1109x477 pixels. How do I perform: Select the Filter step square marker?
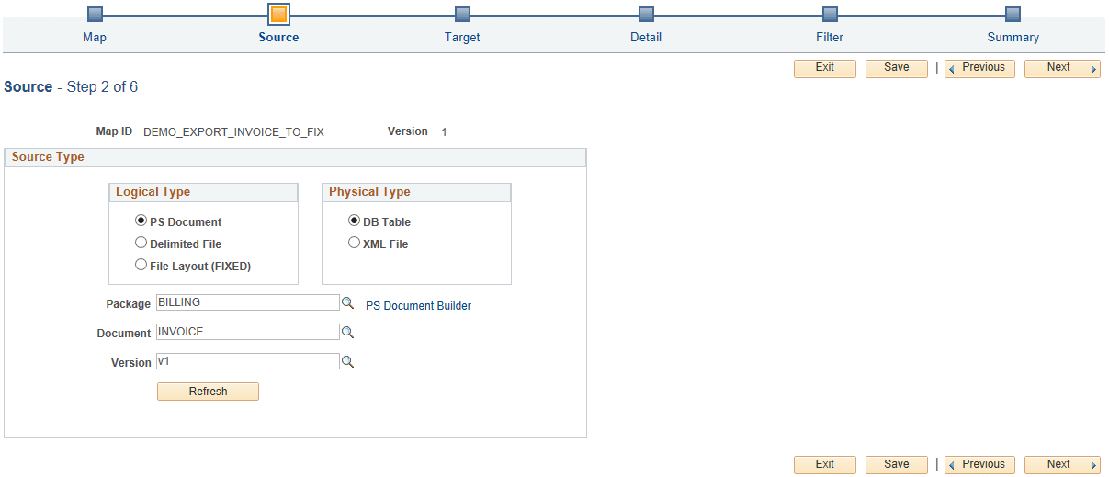[x=830, y=14]
